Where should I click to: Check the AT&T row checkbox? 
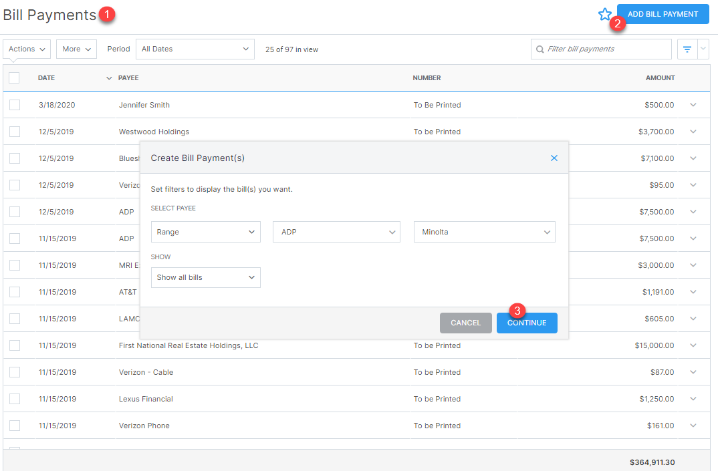[15, 292]
